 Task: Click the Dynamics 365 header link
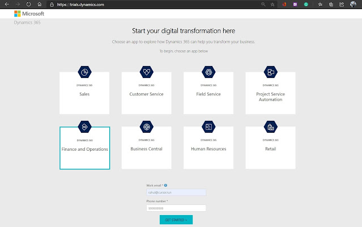pos(27,23)
